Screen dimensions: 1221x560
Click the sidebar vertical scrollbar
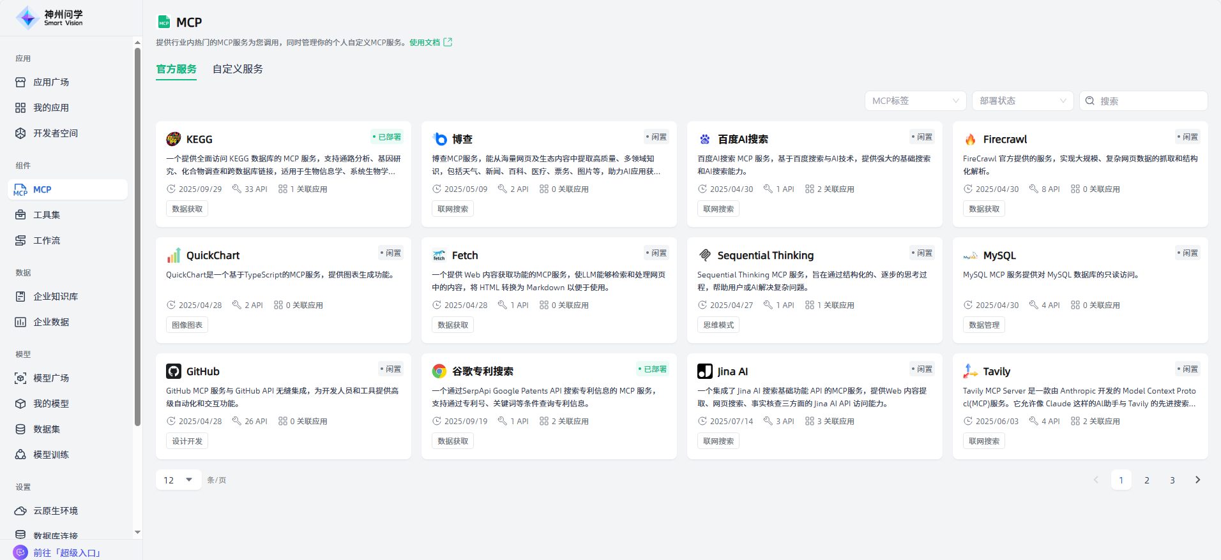pos(137,236)
